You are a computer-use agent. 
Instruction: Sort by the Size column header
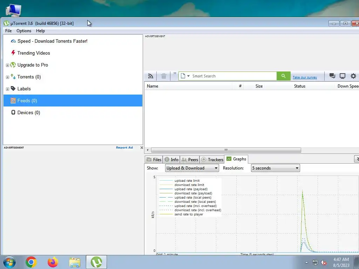[254, 86]
